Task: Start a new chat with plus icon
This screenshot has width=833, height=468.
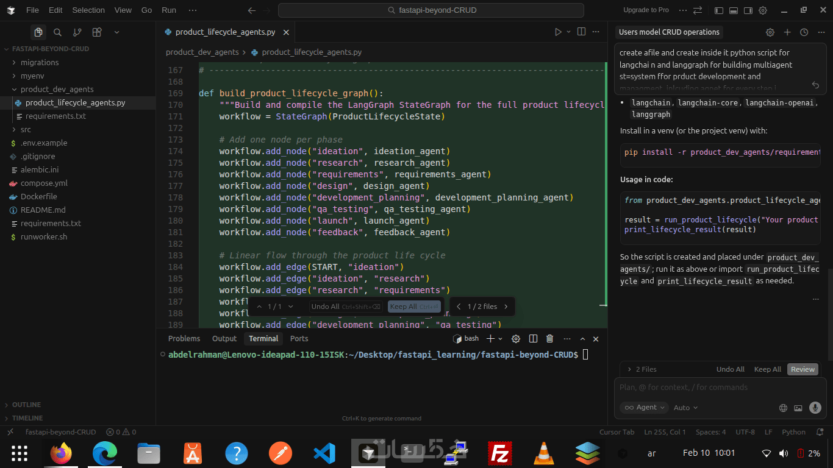Action: (x=787, y=32)
